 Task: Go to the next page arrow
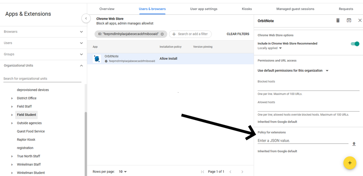pos(242,172)
